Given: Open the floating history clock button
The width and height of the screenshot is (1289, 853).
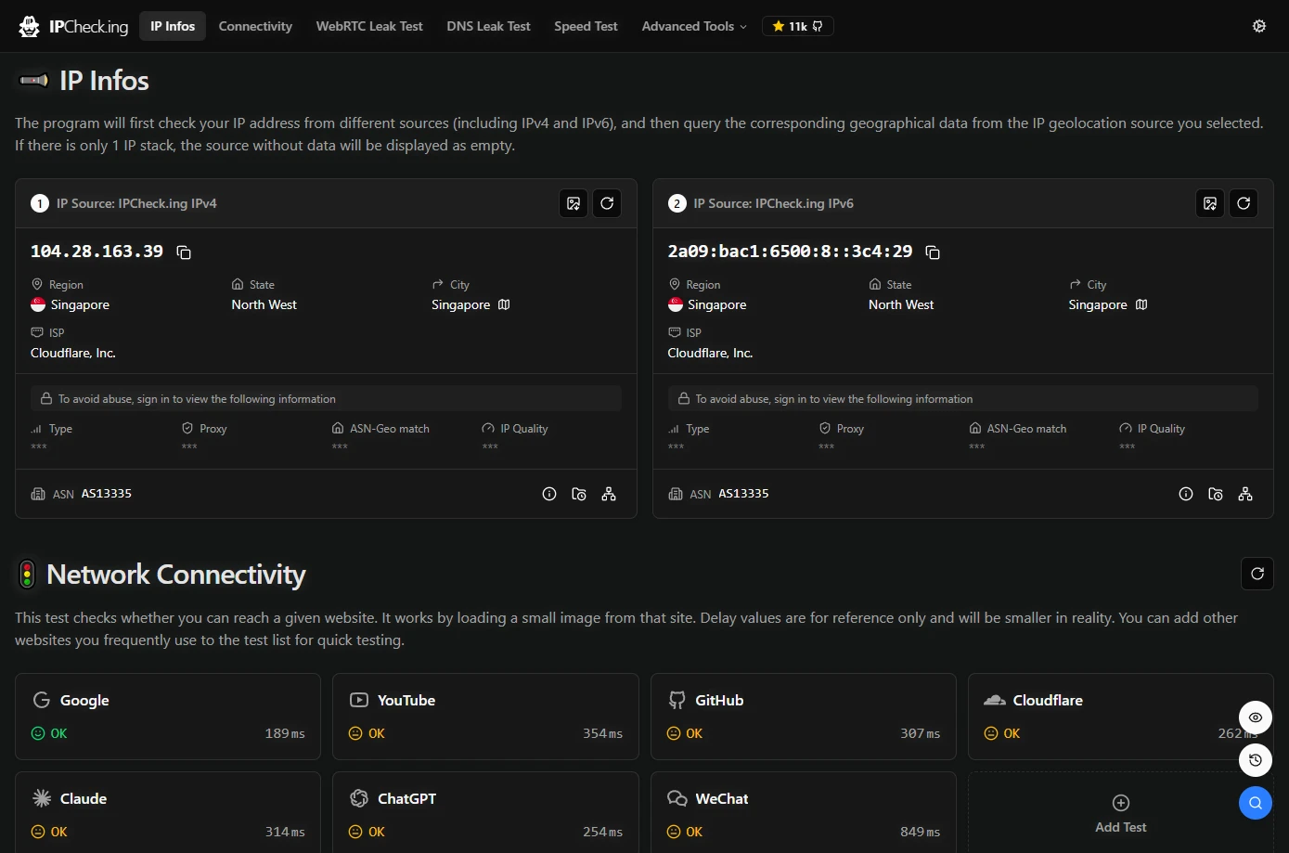Looking at the screenshot, I should (x=1256, y=760).
